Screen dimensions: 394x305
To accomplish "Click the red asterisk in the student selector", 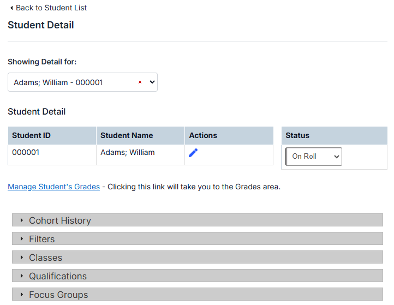I will coord(140,82).
